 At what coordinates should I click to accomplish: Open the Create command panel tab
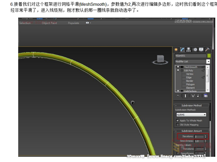point(176,49)
